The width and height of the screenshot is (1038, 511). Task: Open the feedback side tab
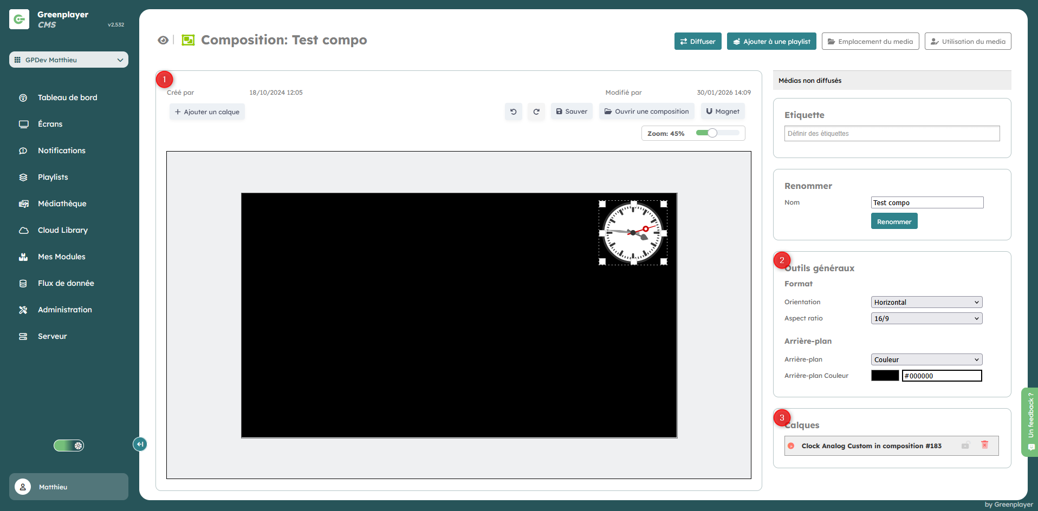(x=1030, y=422)
